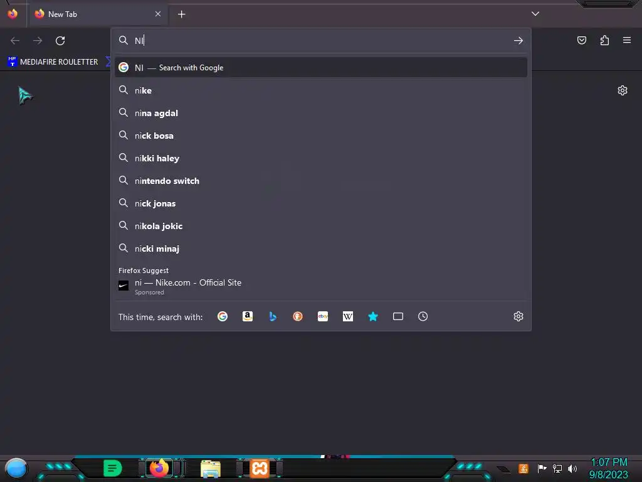Click the Go arrow in address bar

518,41
